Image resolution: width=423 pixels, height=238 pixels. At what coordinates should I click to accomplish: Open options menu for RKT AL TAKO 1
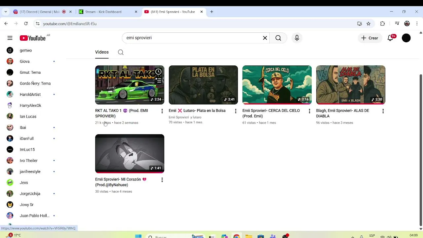pos(162,111)
